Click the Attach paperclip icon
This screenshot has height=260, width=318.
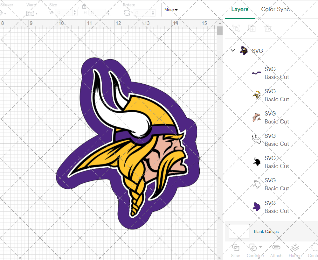tap(276, 247)
